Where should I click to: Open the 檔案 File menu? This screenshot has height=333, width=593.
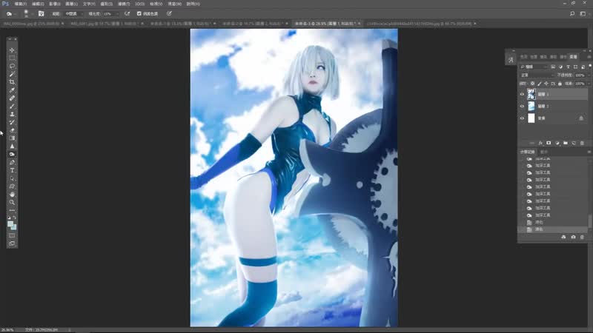coord(21,4)
